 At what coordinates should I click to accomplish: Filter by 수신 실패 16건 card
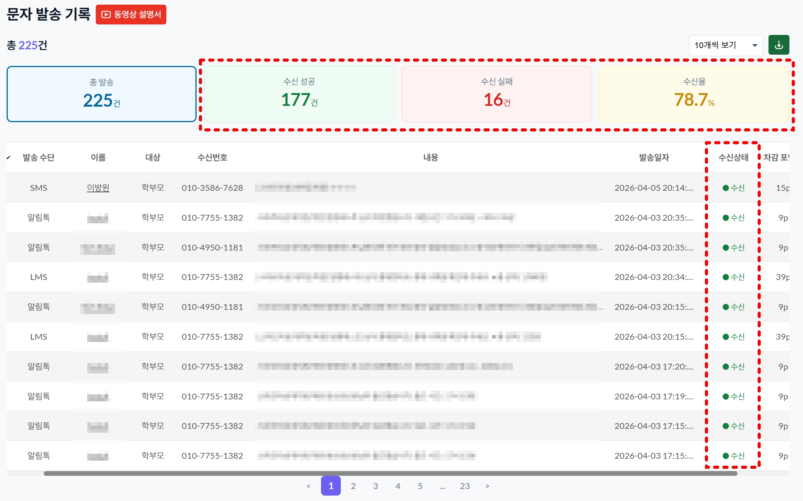497,94
